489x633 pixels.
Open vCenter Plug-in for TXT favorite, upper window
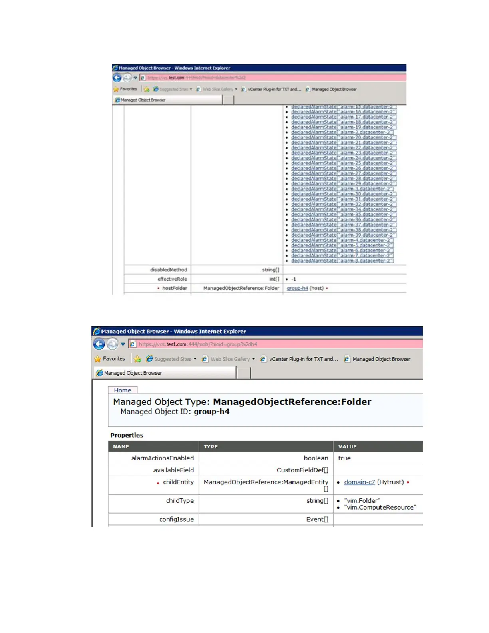tap(271, 89)
